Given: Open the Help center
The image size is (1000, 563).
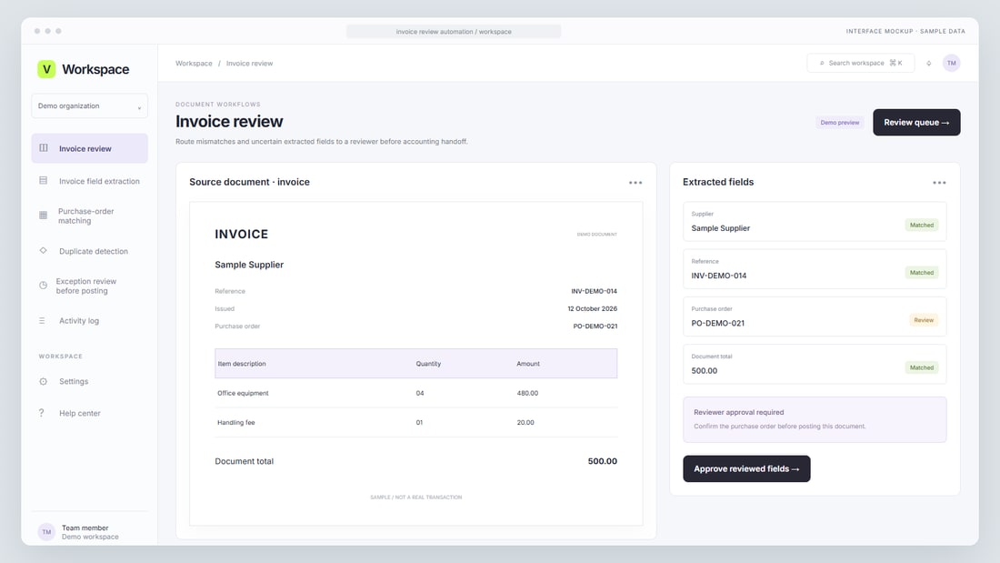Looking at the screenshot, I should pyautogui.click(x=89, y=413).
